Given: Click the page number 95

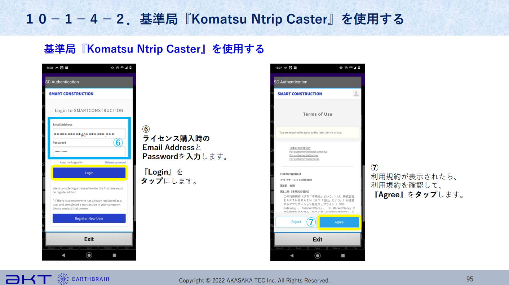Looking at the screenshot, I should click(470, 279).
